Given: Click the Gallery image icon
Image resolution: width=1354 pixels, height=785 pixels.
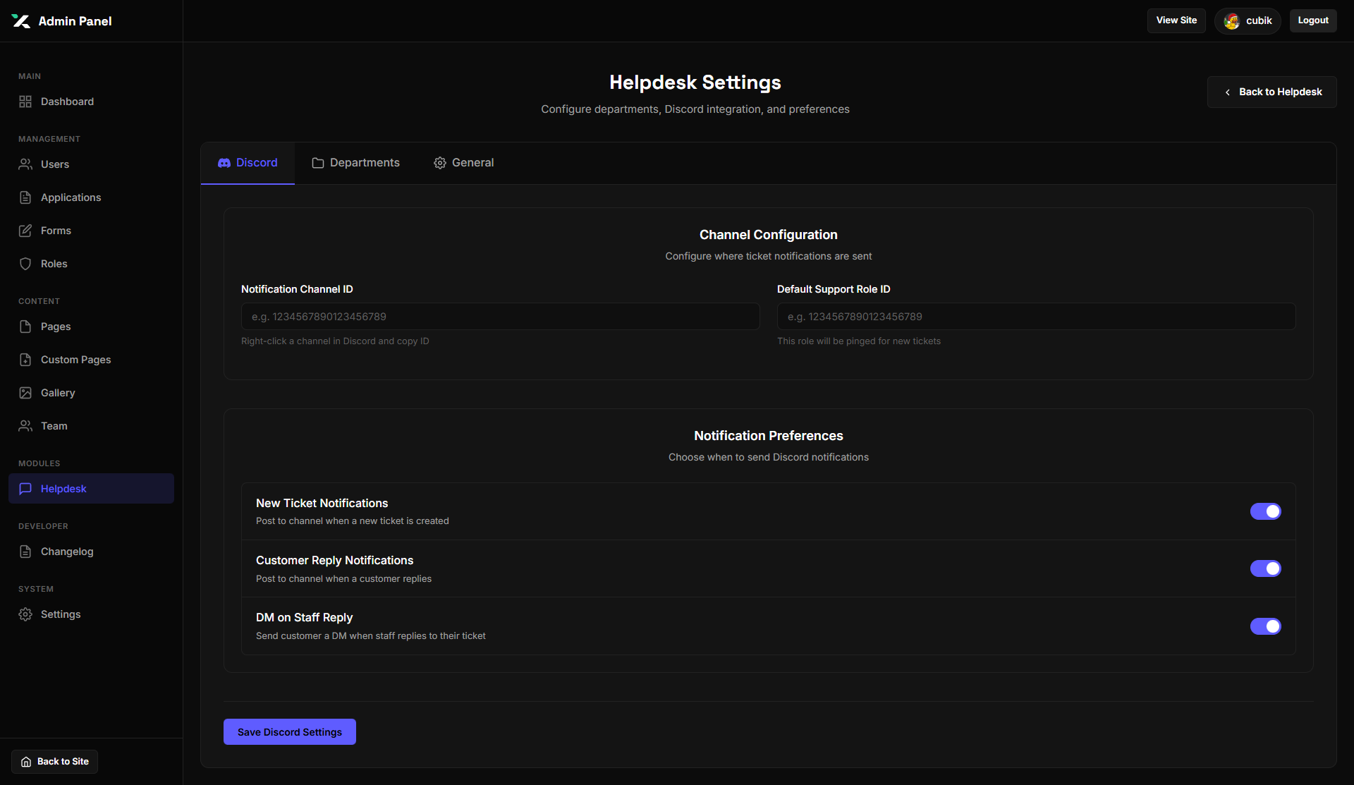Looking at the screenshot, I should coord(25,393).
